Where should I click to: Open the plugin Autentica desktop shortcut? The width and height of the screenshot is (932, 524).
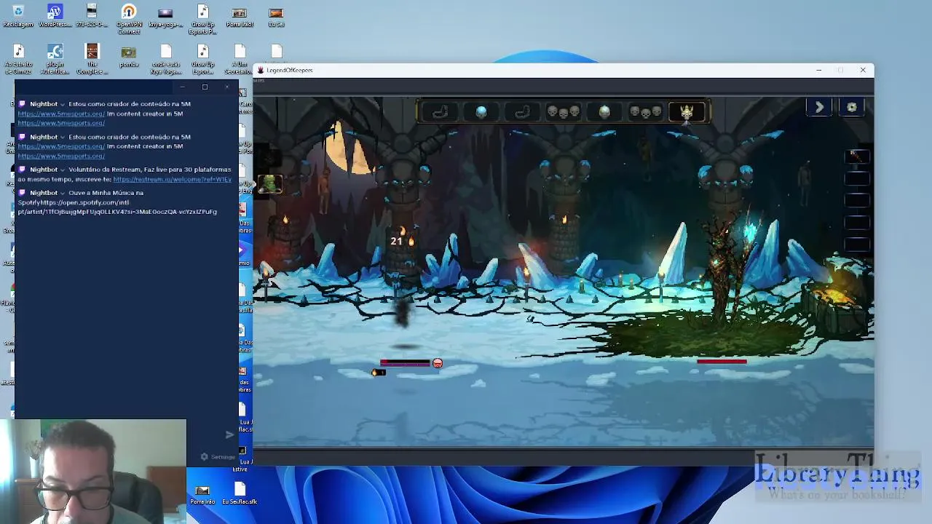[55, 60]
